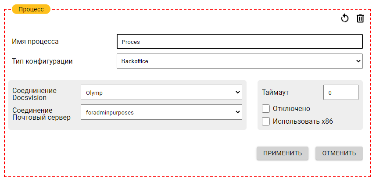Expand the Соединение Docsvision dropdown showing Olymp
This screenshot has width=376, height=179.
(x=161, y=93)
